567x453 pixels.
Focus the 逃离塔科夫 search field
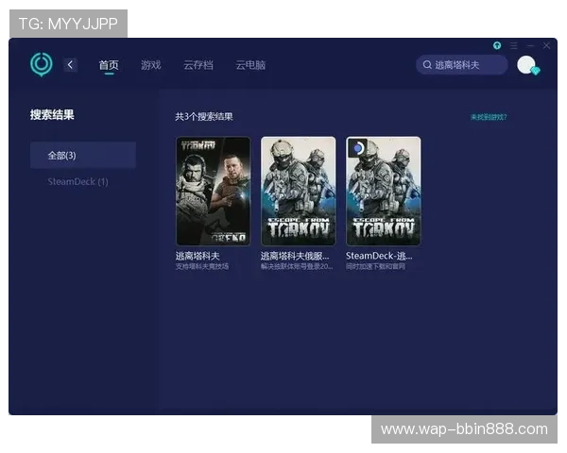[462, 65]
